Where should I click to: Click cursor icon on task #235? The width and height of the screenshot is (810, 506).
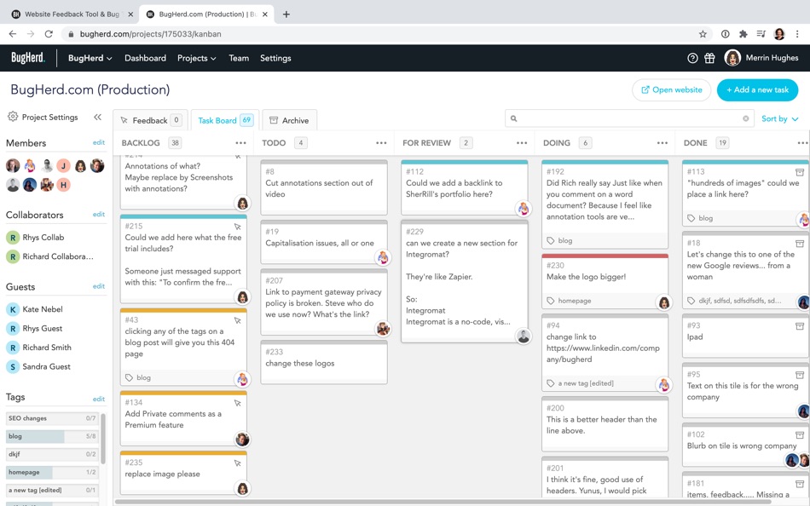coord(238,463)
